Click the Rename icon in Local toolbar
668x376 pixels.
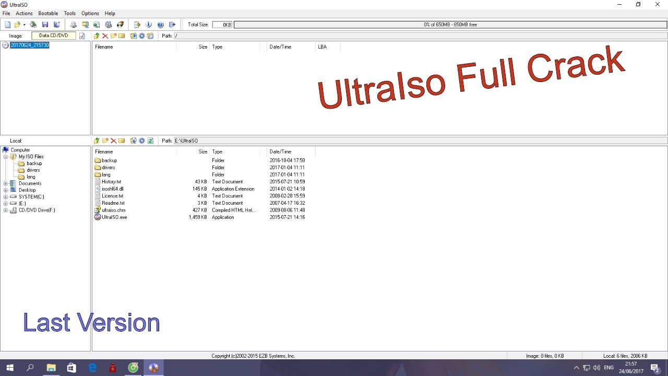[122, 141]
